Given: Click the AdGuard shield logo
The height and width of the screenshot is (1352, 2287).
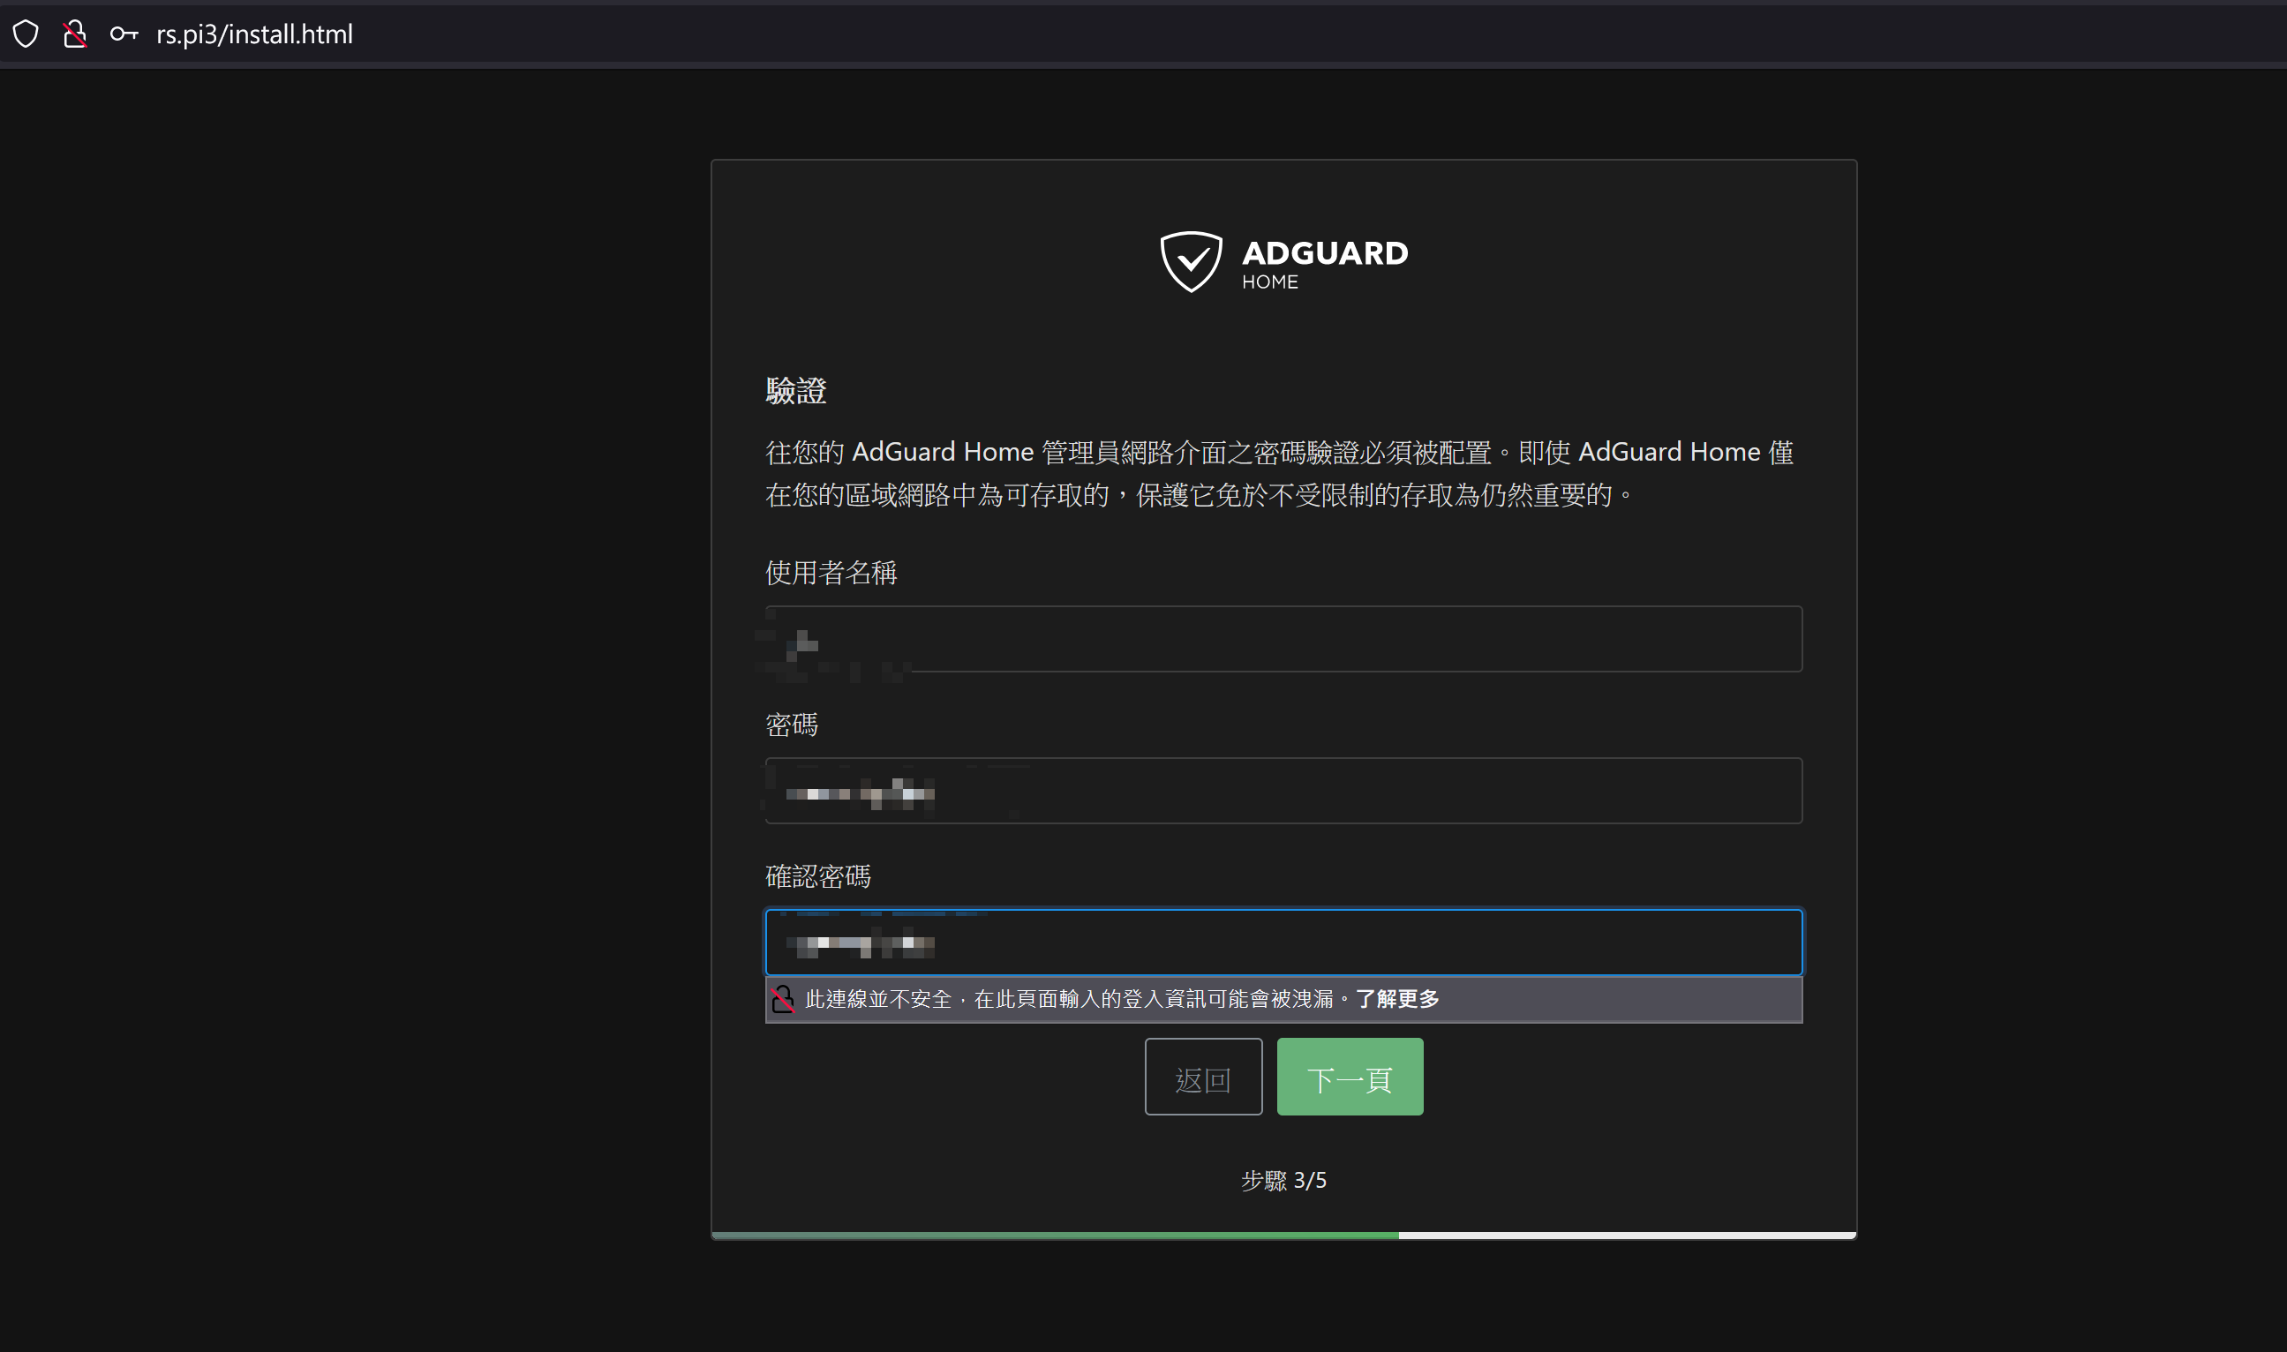Looking at the screenshot, I should click(x=1190, y=262).
